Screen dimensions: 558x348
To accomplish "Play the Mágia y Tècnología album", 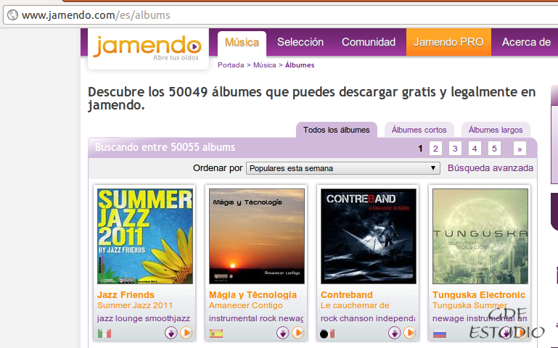I will (x=298, y=333).
